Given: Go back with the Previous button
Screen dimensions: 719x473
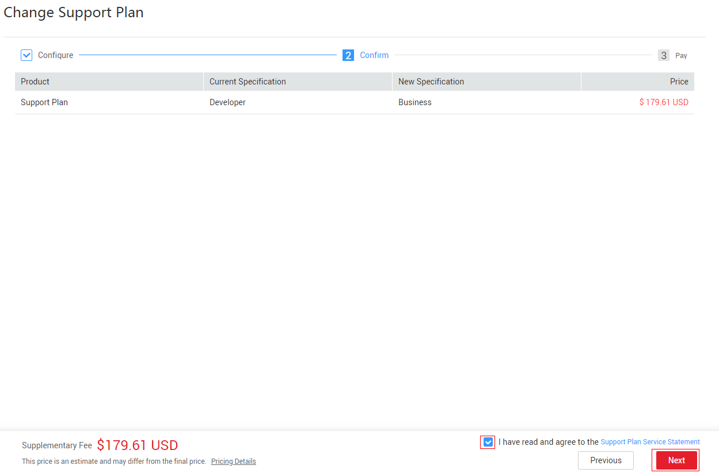Looking at the screenshot, I should click(x=606, y=460).
